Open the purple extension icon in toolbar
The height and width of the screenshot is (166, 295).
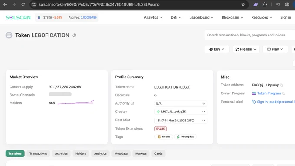[x=256, y=4]
